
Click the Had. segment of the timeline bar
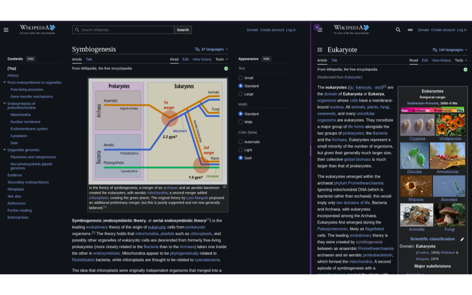[x=405, y=111]
